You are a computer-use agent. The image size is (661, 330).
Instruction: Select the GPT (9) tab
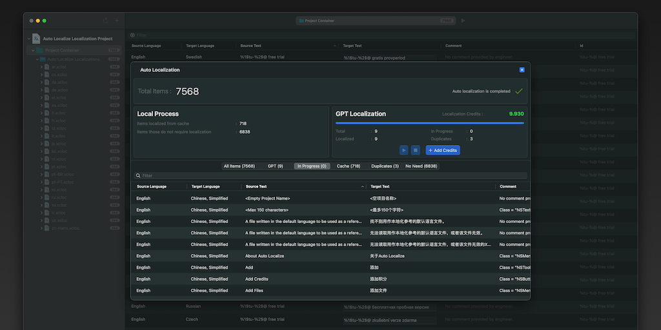tap(276, 166)
